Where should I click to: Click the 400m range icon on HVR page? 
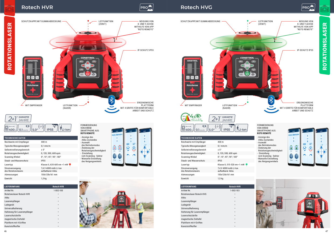(x=11, y=128)
